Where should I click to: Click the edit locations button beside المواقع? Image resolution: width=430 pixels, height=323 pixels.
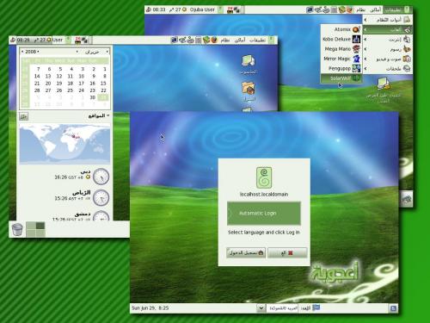coord(23,116)
